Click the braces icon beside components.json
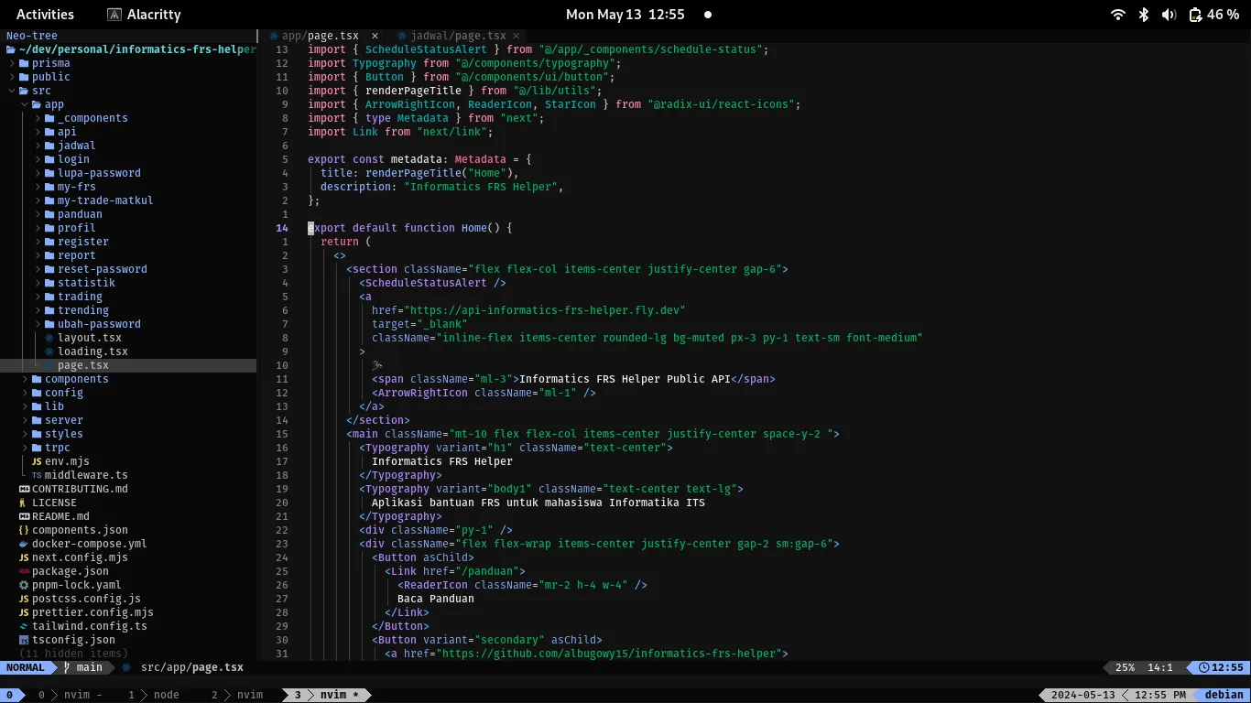The width and height of the screenshot is (1251, 703). 24,530
